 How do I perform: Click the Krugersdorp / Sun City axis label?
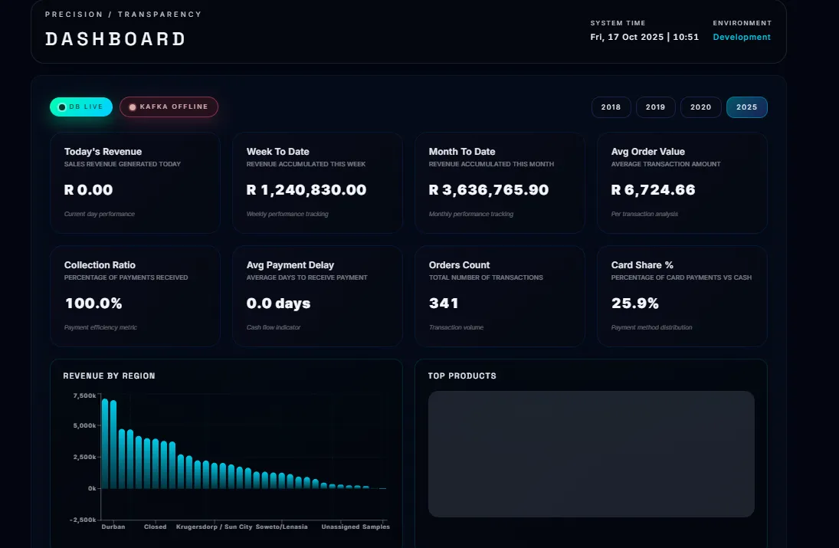point(214,527)
